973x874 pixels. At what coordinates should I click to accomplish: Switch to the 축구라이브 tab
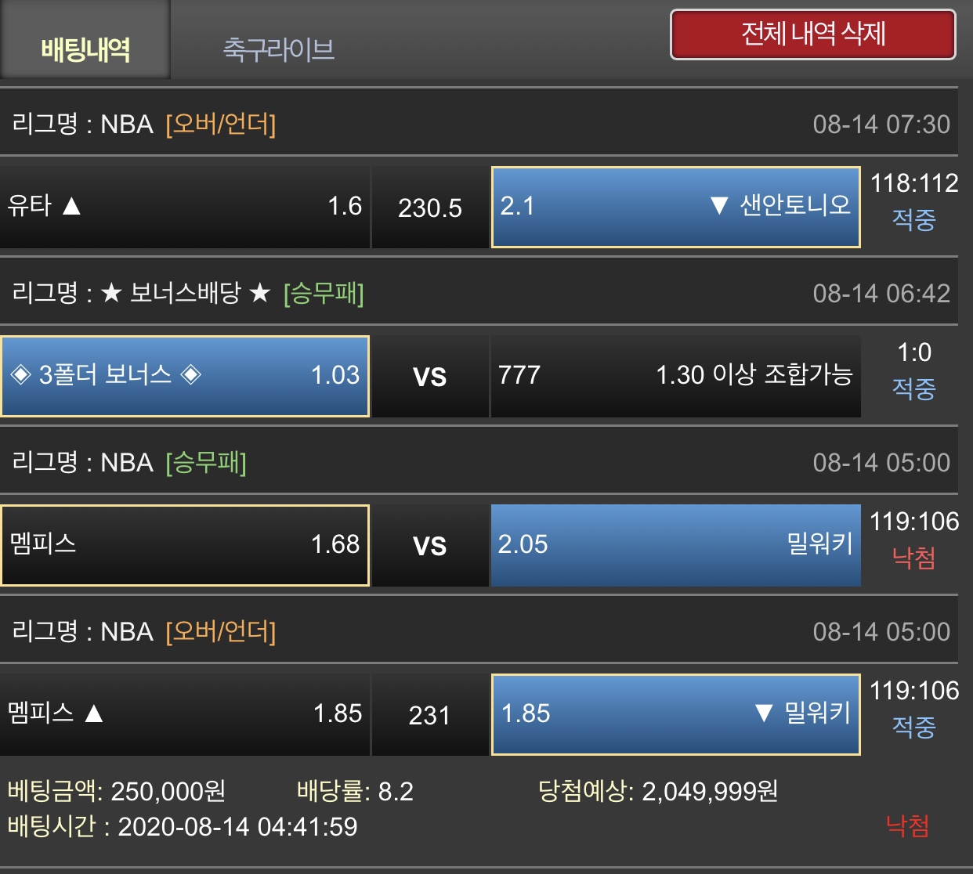(x=279, y=49)
